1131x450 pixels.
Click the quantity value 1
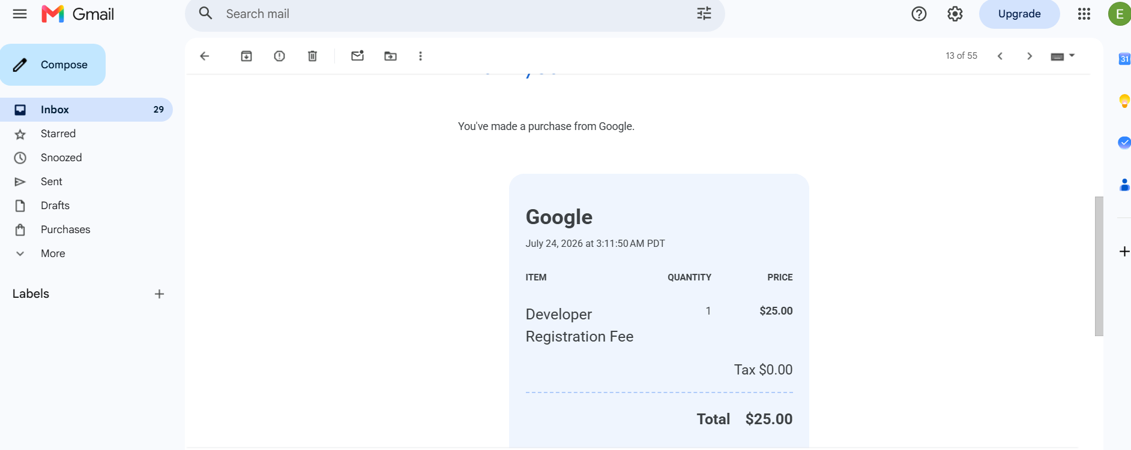click(x=708, y=311)
